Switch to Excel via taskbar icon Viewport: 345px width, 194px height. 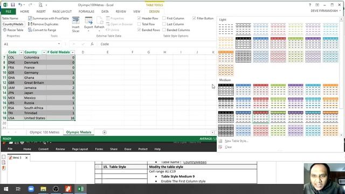(x=80, y=189)
